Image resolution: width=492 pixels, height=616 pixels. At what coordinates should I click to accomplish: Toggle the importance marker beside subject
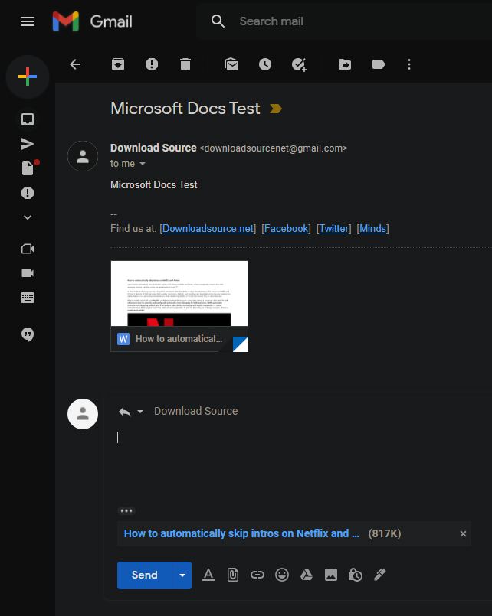coord(276,109)
